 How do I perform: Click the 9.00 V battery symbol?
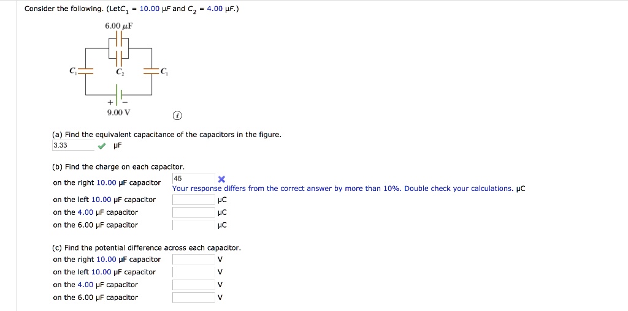coord(119,95)
